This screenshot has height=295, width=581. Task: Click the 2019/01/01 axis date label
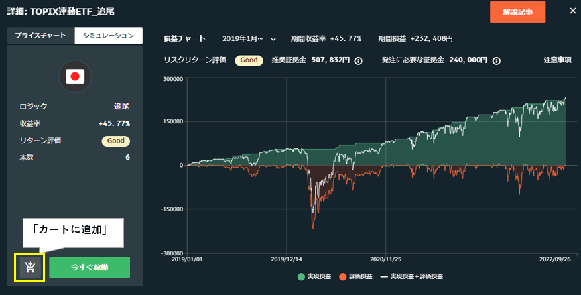pos(187,259)
